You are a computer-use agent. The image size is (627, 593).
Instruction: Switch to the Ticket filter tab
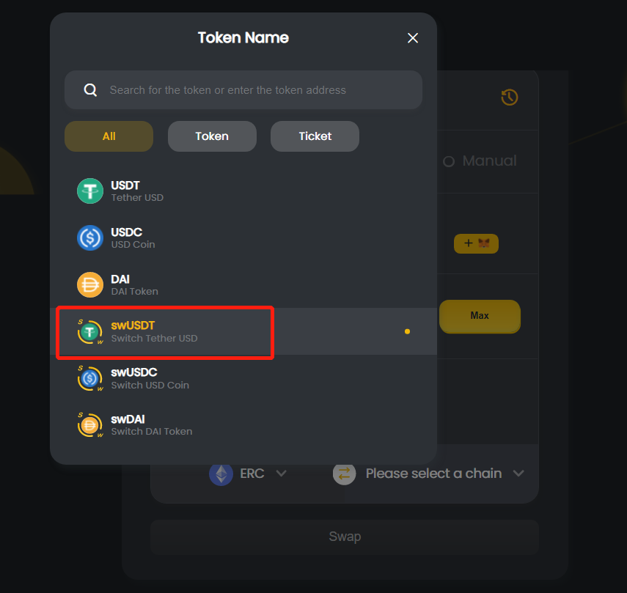click(315, 136)
